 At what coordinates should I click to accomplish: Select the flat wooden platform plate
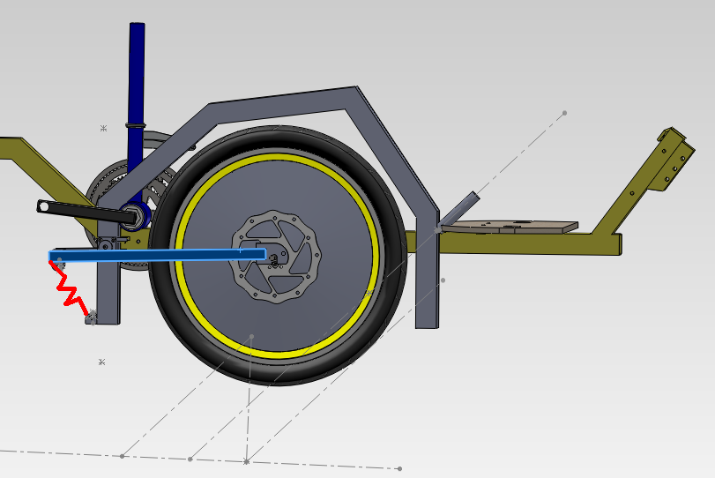[x=510, y=227]
